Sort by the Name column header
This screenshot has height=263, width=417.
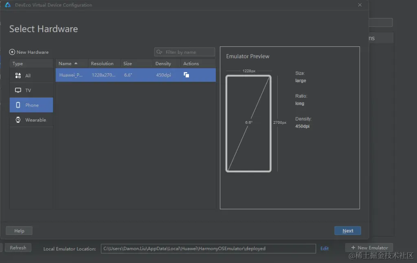(72, 64)
